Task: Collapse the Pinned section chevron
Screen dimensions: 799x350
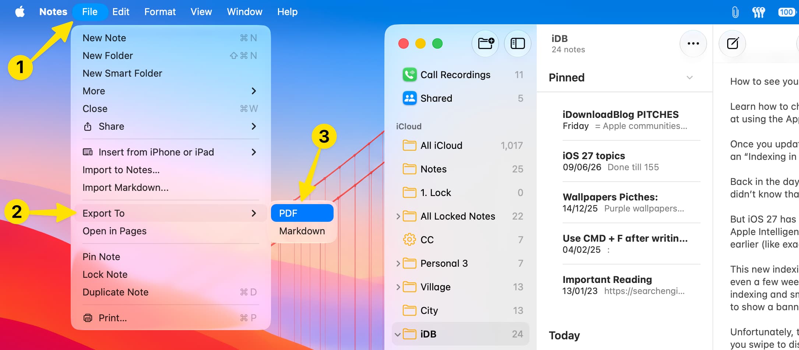Action: point(690,78)
